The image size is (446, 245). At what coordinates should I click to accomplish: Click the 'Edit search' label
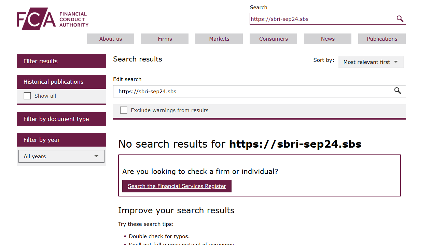click(x=127, y=79)
